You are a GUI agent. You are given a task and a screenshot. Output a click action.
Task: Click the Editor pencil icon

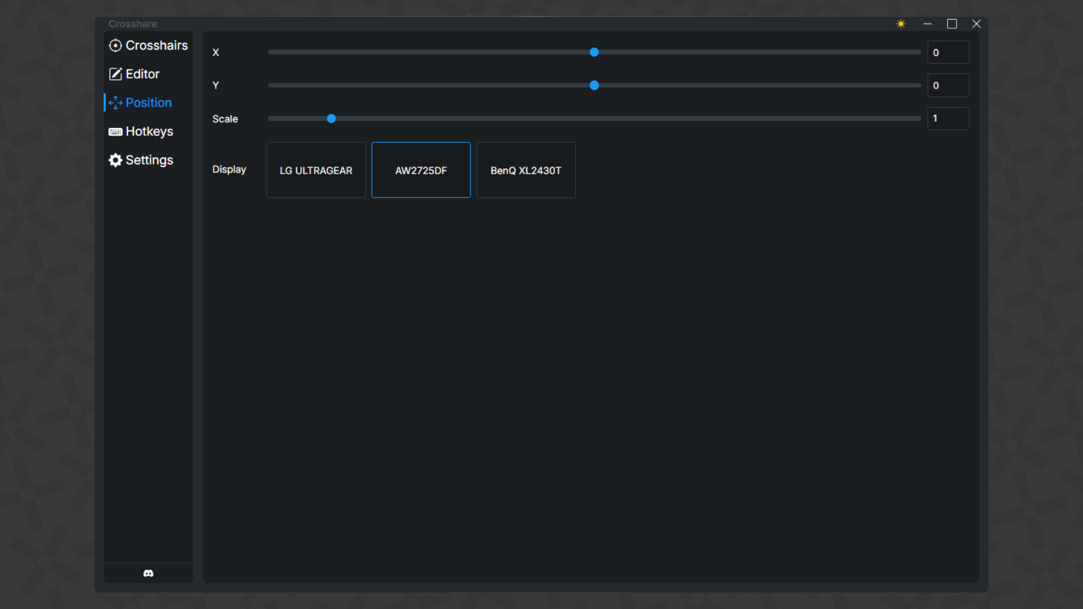click(115, 74)
